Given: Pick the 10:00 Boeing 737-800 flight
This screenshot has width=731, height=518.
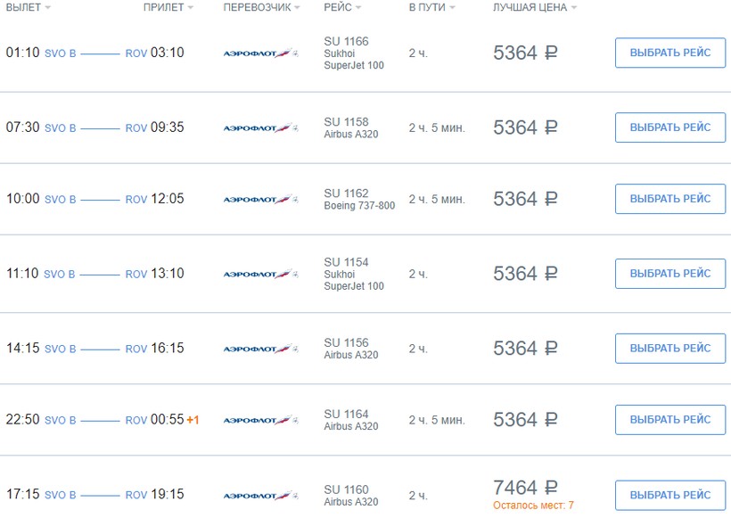Looking at the screenshot, I should tap(670, 199).
